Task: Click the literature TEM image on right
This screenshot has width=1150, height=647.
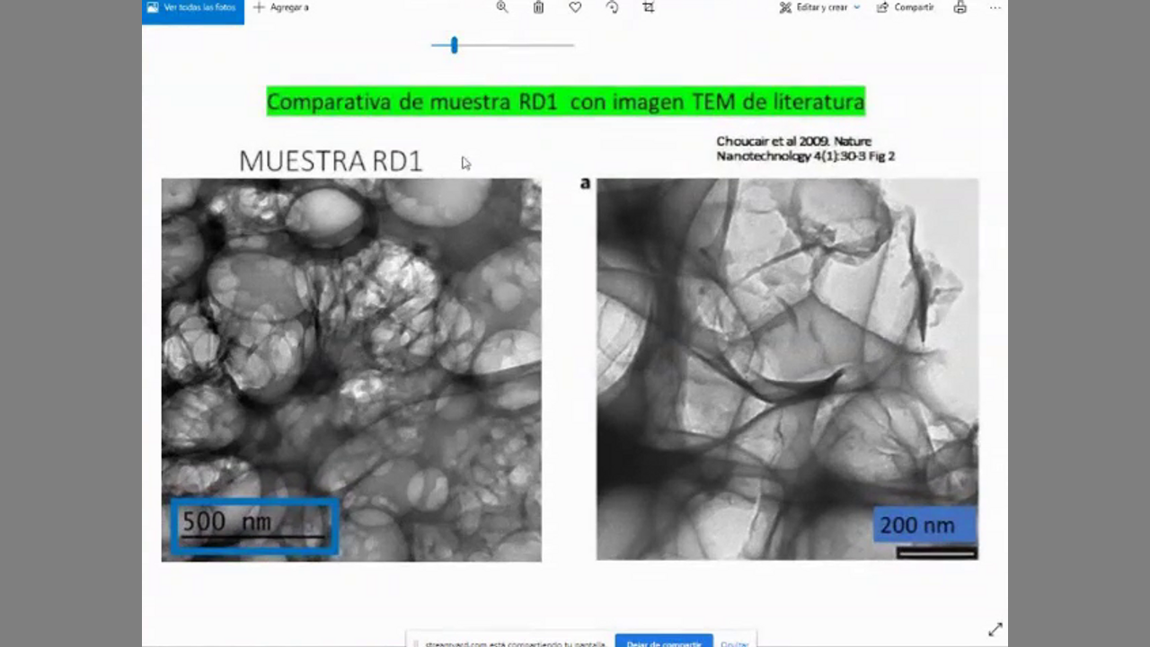Action: [x=787, y=359]
